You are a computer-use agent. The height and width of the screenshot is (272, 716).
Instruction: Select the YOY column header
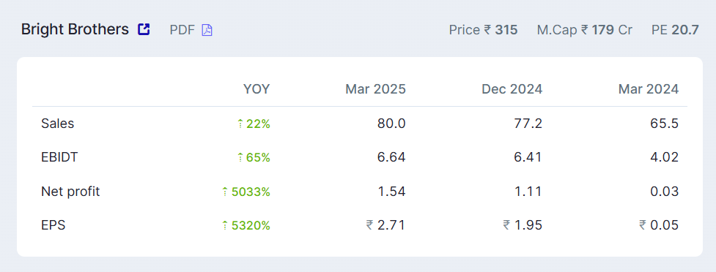click(256, 89)
